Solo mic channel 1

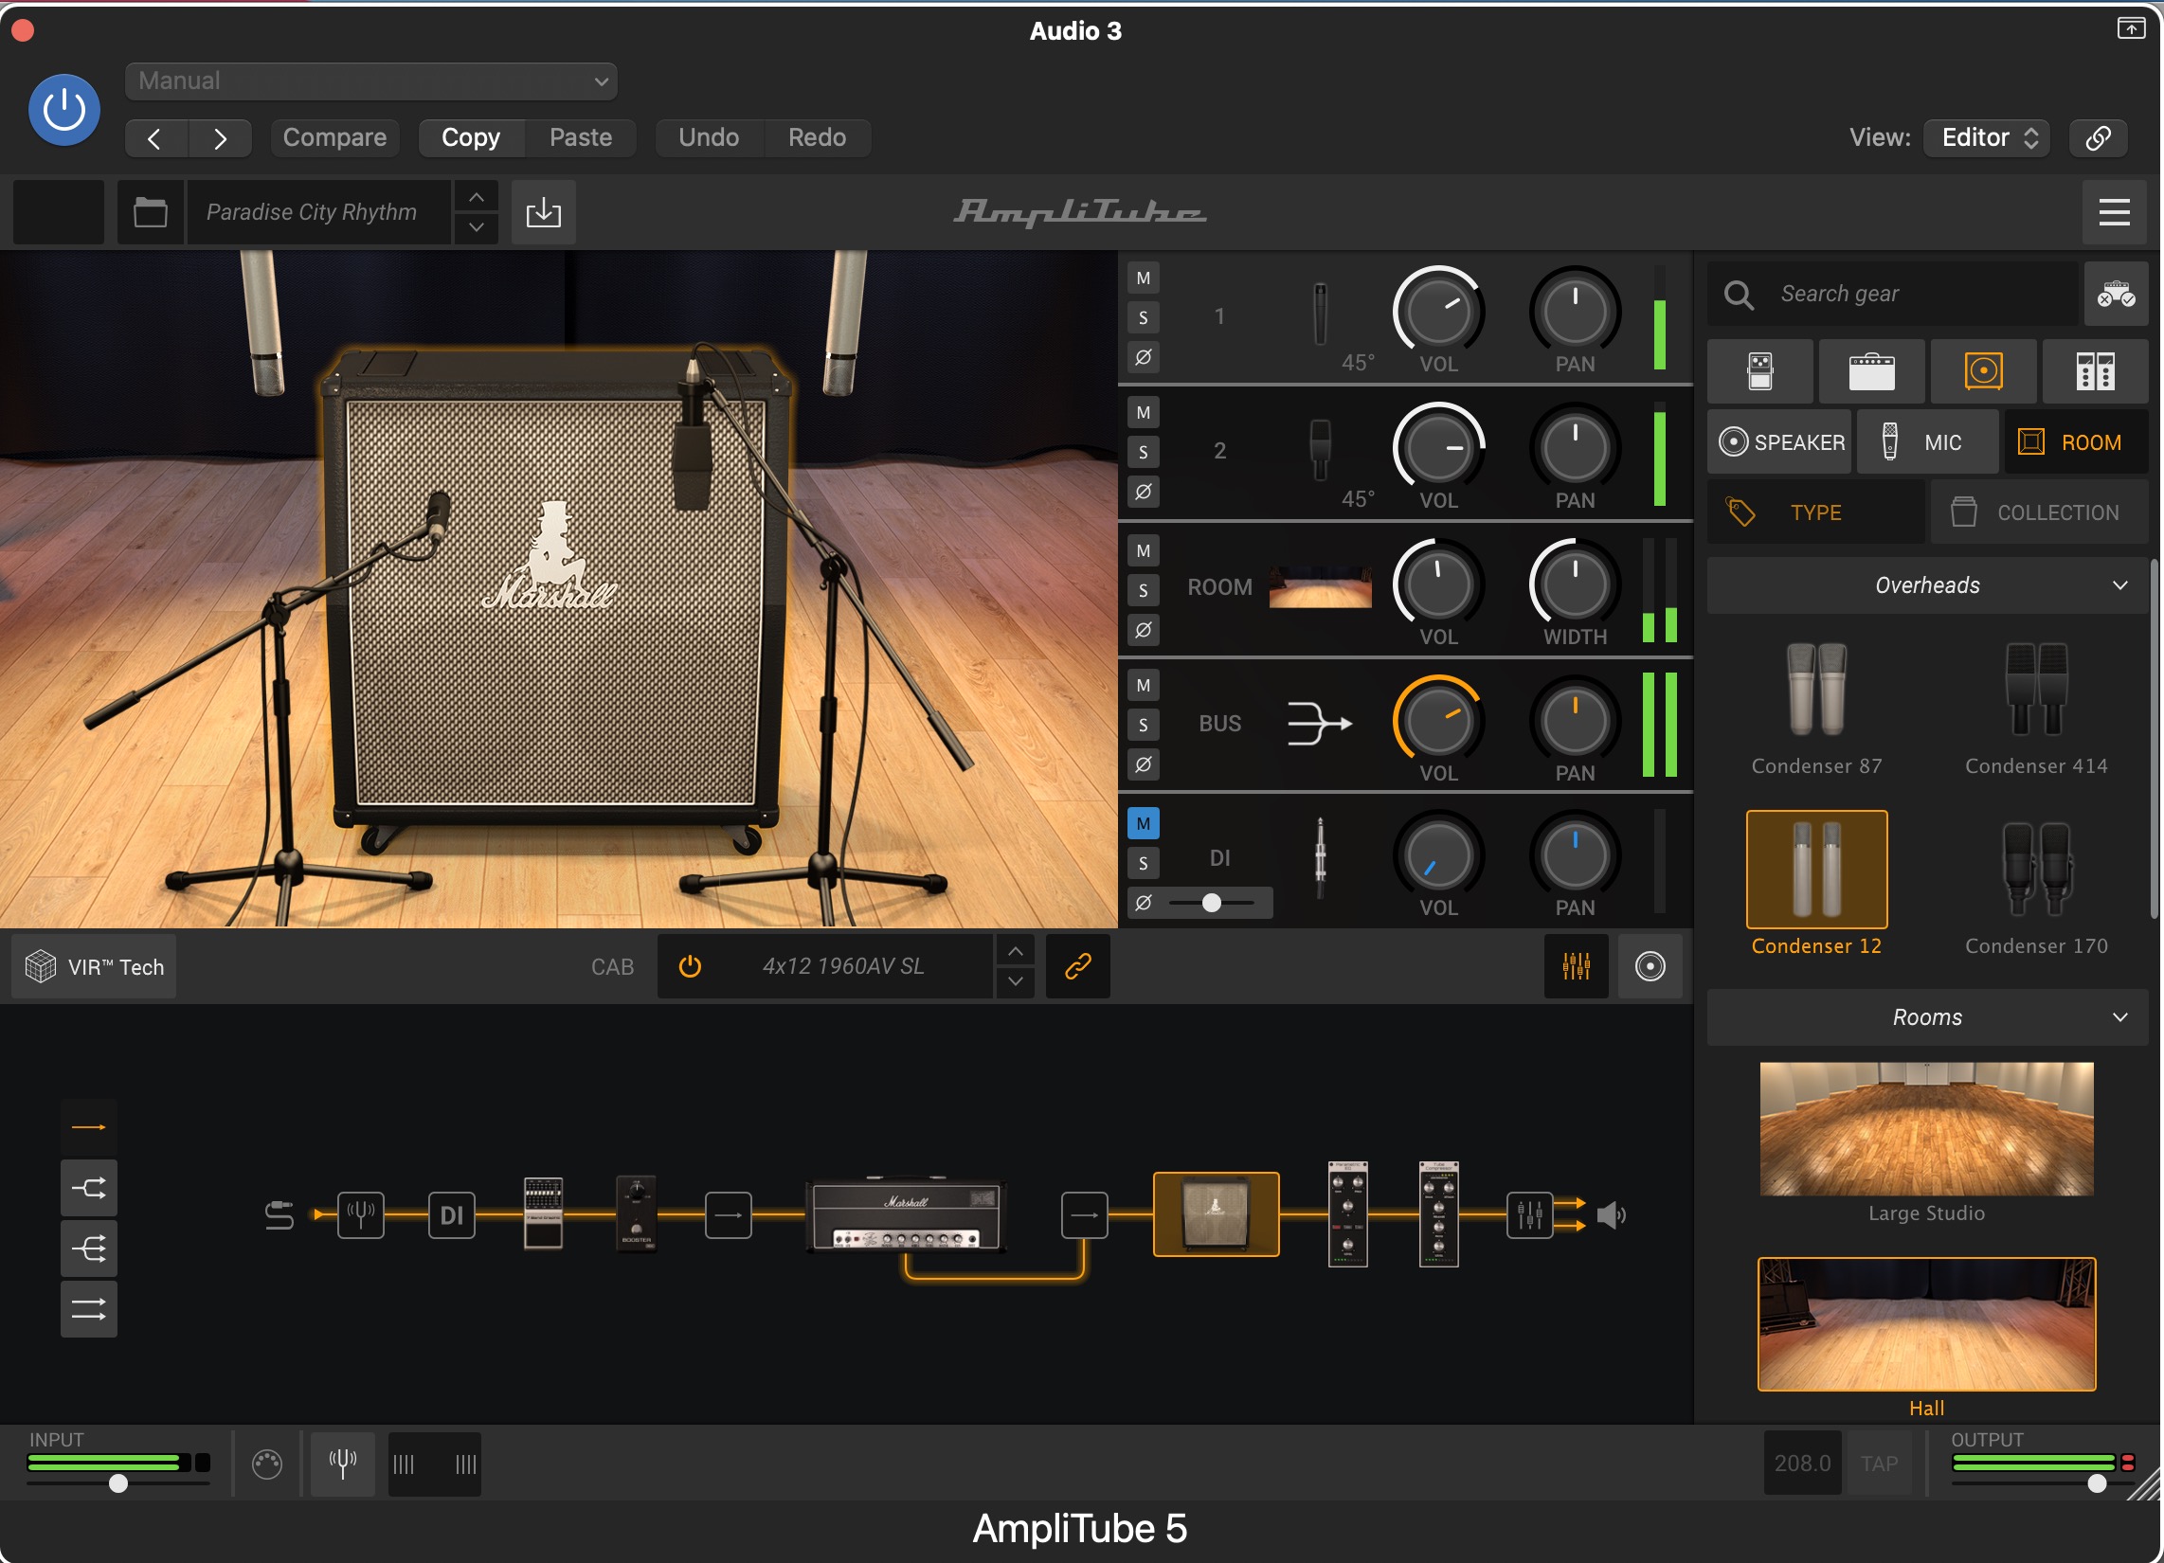click(x=1143, y=317)
